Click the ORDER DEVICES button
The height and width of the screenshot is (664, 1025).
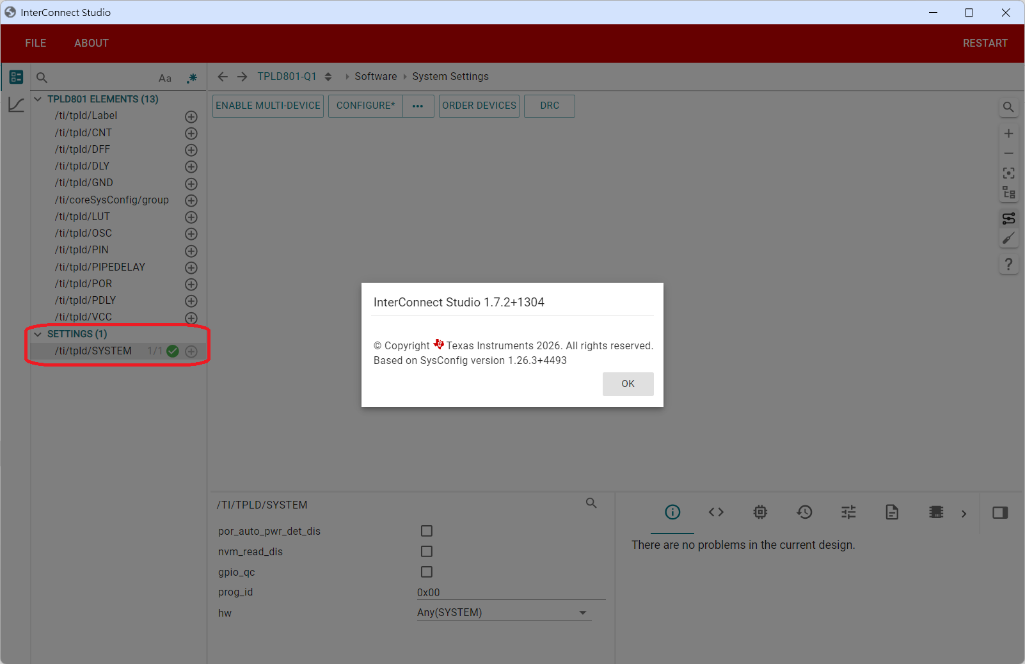(x=479, y=106)
